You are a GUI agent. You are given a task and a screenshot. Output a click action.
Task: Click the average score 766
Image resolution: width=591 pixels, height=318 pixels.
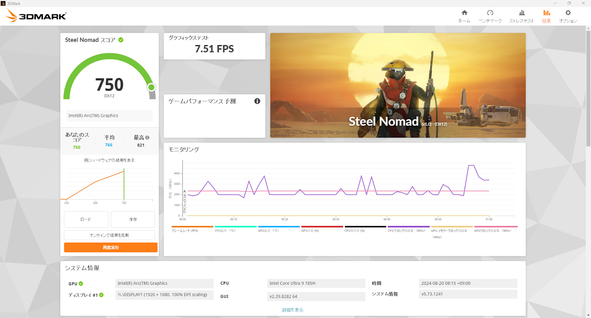(109, 145)
